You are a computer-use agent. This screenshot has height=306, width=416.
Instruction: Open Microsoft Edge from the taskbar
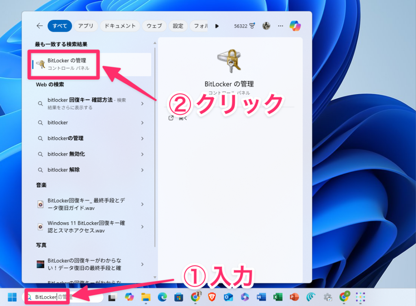click(162, 297)
